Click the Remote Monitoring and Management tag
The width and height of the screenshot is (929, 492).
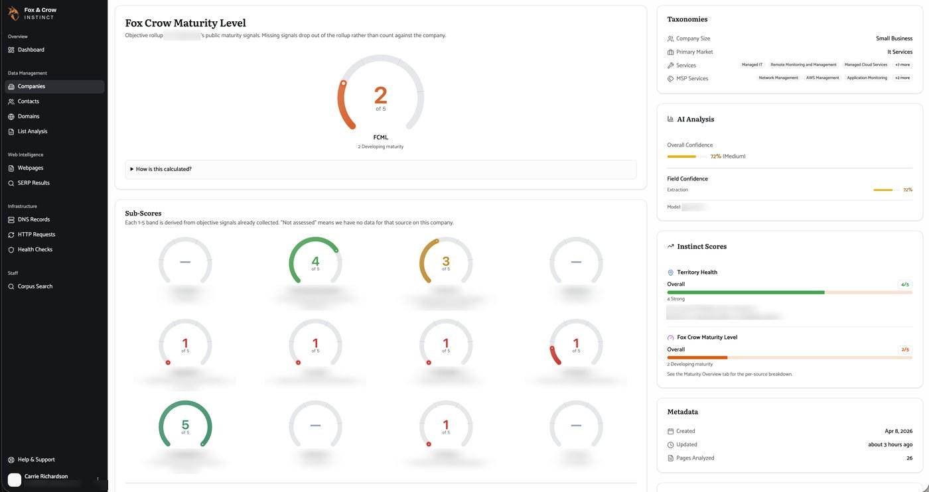click(804, 65)
